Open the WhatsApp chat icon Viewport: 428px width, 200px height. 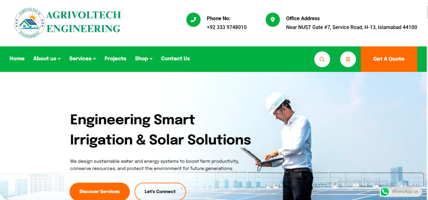click(x=384, y=192)
